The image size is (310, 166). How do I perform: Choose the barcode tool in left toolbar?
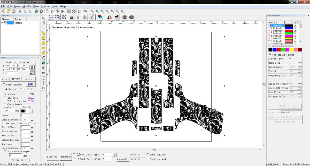(x=43, y=73)
